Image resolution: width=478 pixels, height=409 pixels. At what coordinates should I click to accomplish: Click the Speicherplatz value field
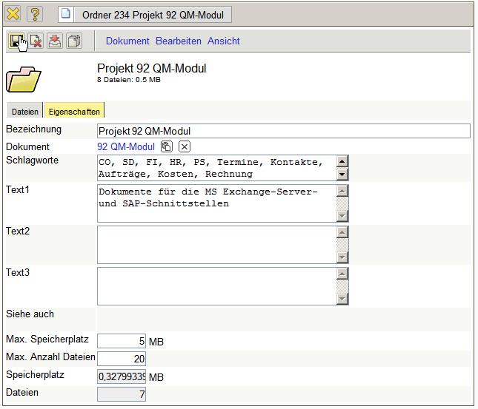tap(122, 376)
